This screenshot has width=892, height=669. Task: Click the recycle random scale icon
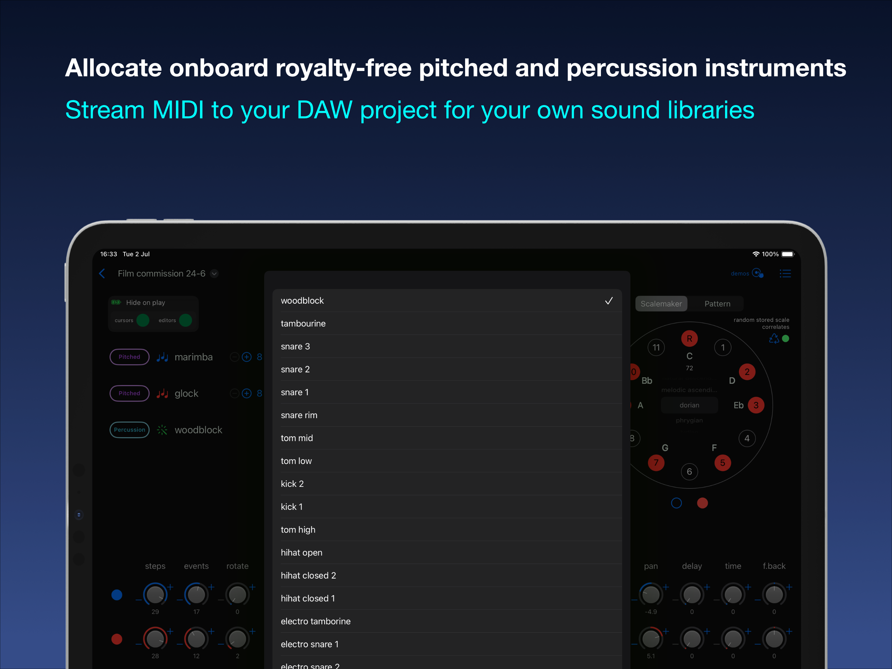(x=774, y=338)
